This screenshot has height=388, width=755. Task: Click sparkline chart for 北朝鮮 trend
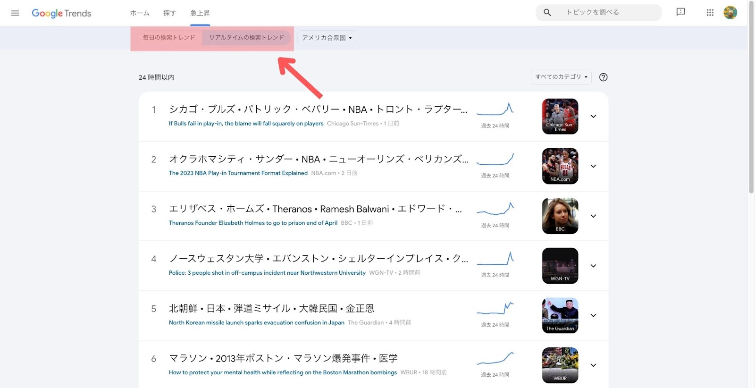(495, 309)
